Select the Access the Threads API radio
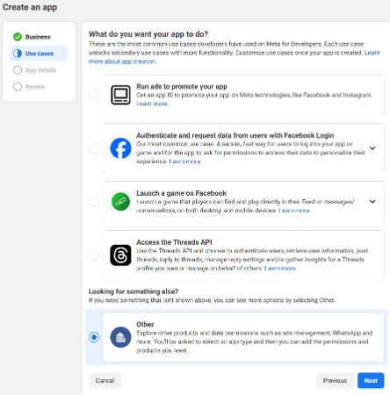 tap(94, 255)
